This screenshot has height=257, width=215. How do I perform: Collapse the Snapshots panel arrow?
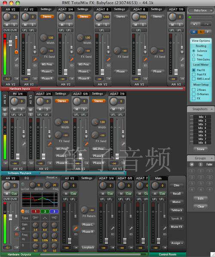tap(212, 109)
